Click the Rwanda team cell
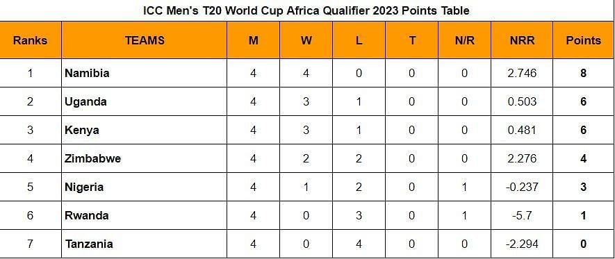The height and width of the screenshot is (259, 615). tap(145, 215)
